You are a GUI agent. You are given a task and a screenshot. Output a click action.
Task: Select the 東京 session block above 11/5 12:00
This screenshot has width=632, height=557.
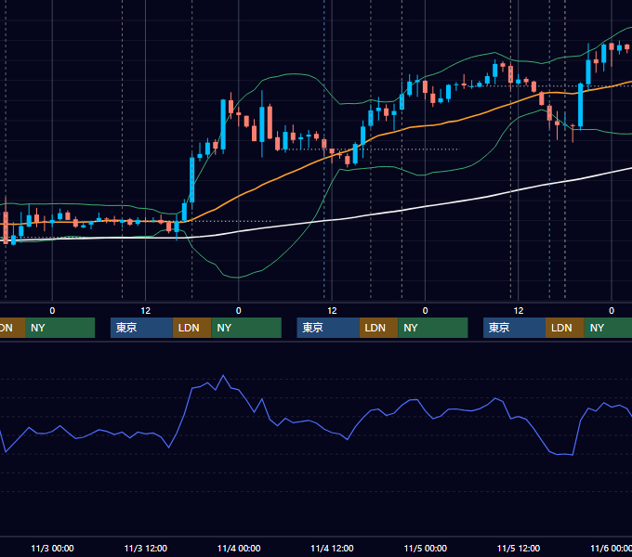point(514,328)
